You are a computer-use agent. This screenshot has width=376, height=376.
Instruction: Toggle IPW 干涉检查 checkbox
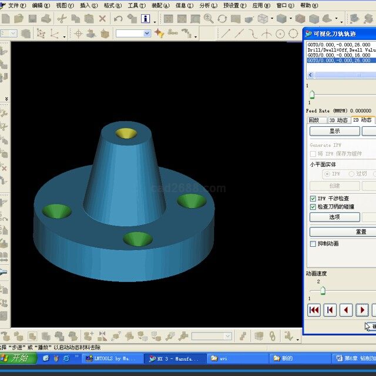(x=313, y=199)
